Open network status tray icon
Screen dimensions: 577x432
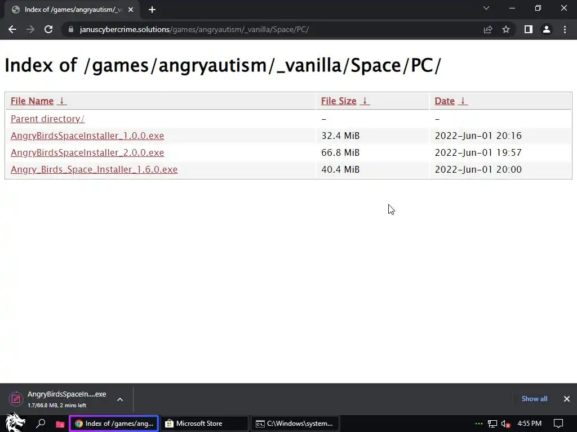[x=492, y=424]
